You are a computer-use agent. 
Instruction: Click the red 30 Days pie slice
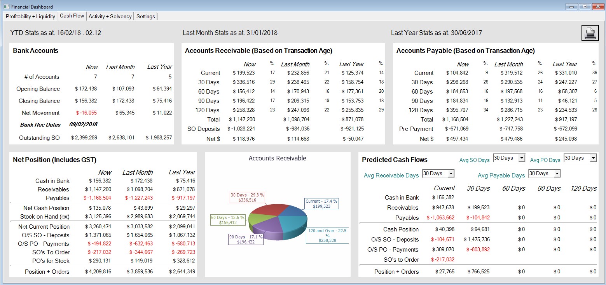pyautogui.click(x=268, y=210)
